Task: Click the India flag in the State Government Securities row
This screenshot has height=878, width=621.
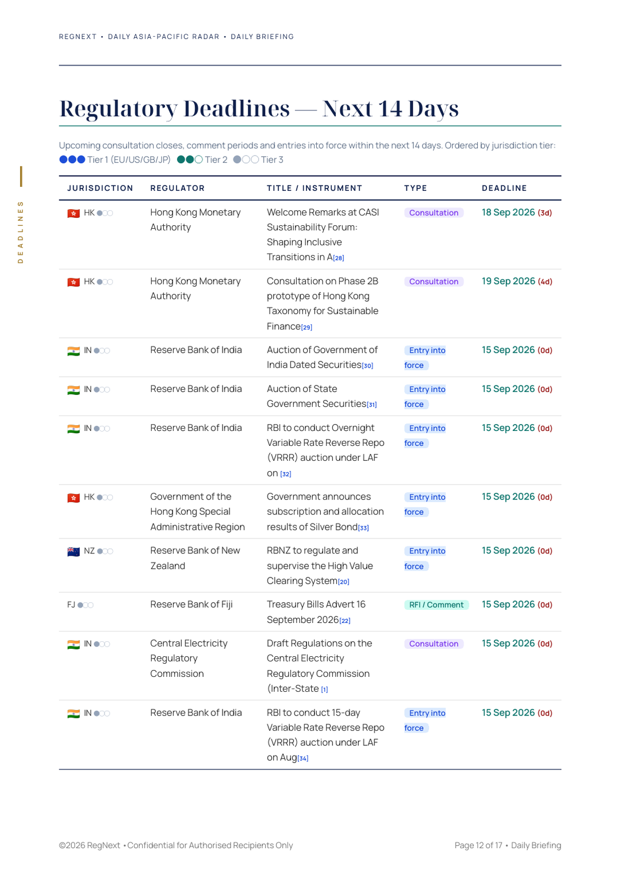Action: [74, 390]
